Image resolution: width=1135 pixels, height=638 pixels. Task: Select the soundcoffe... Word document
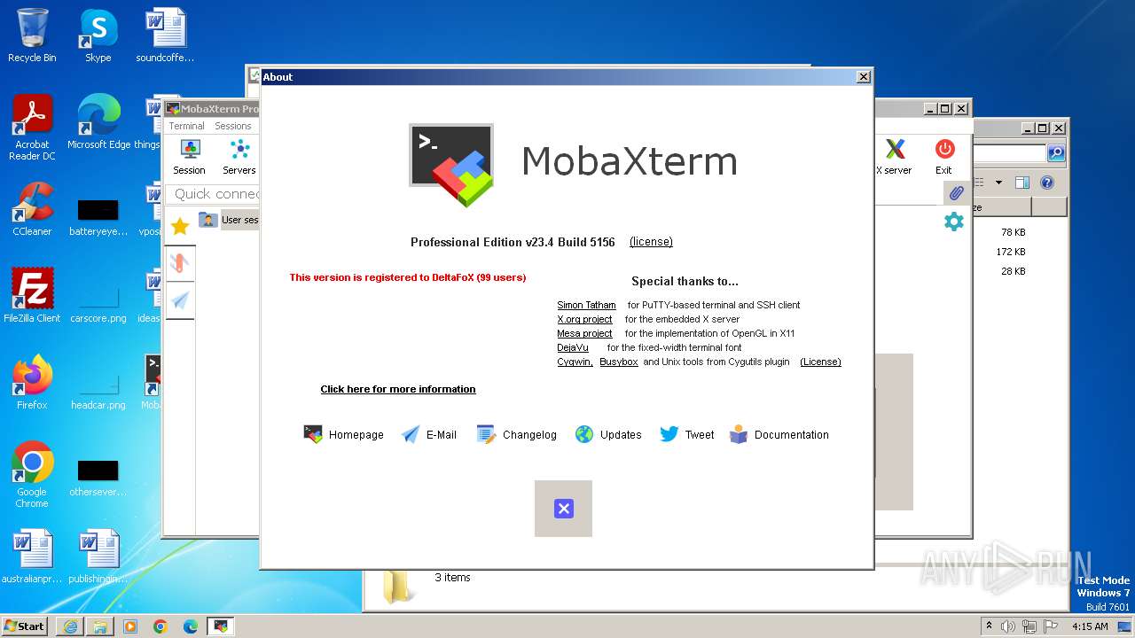(x=165, y=35)
